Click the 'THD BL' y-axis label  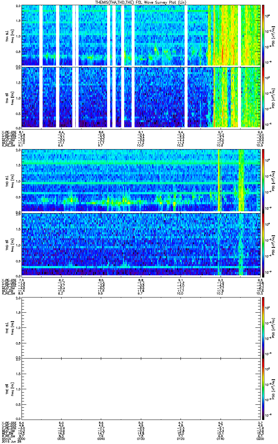click(x=7, y=181)
